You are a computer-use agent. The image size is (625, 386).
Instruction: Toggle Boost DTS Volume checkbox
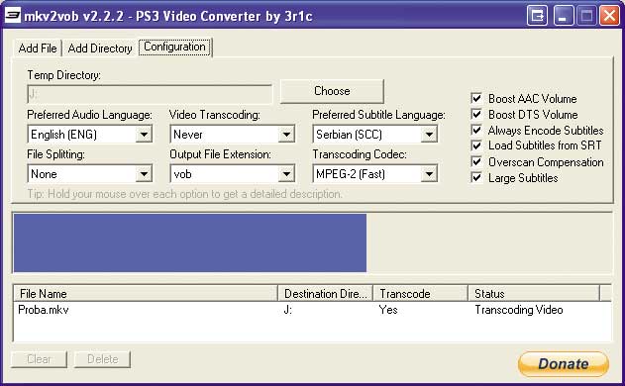tap(476, 115)
